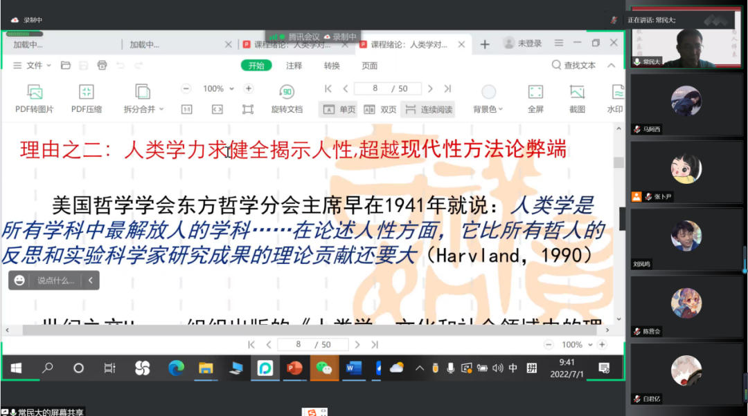Enter 全屏 fullscreen view
The width and height of the screenshot is (748, 416).
coord(535,92)
